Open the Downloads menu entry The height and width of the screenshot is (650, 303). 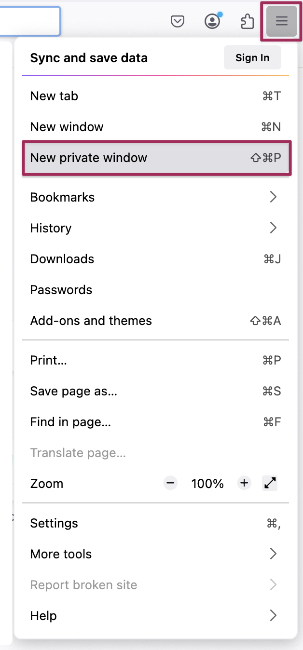[x=155, y=259]
